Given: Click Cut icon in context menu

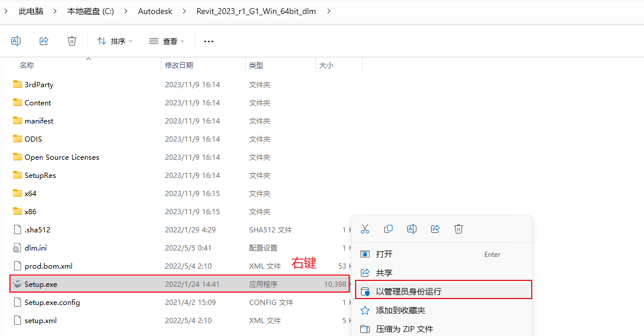Looking at the screenshot, I should 365,229.
